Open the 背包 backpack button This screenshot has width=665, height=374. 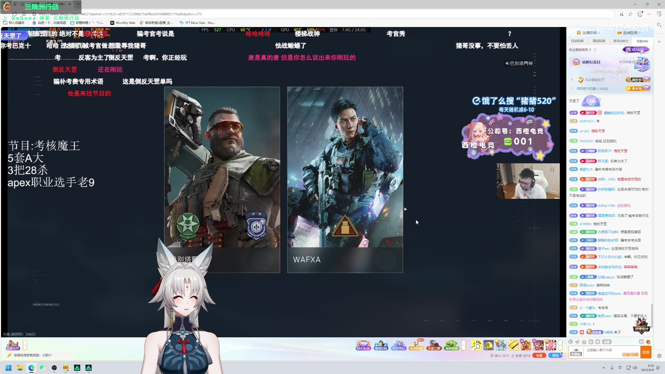coord(555,356)
